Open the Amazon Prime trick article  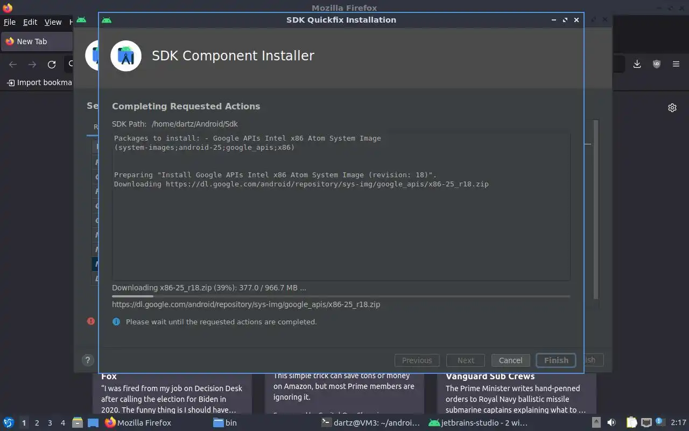[344, 393]
